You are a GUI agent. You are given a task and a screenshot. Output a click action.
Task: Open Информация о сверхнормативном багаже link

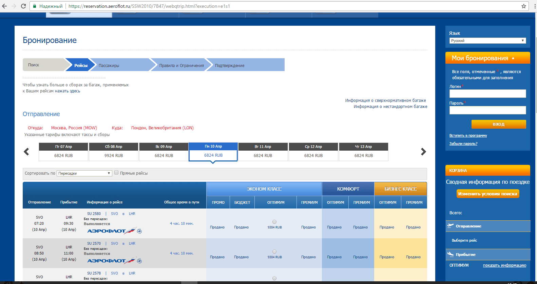pos(385,101)
